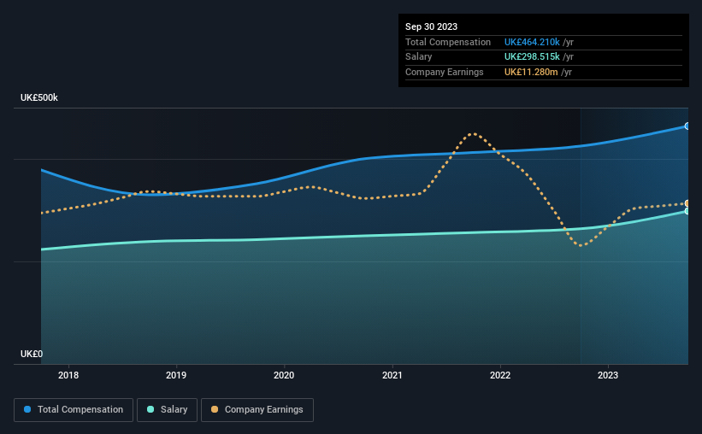The width and height of the screenshot is (702, 434).
Task: Toggle the Total Compensation legend button
Action: (x=74, y=410)
